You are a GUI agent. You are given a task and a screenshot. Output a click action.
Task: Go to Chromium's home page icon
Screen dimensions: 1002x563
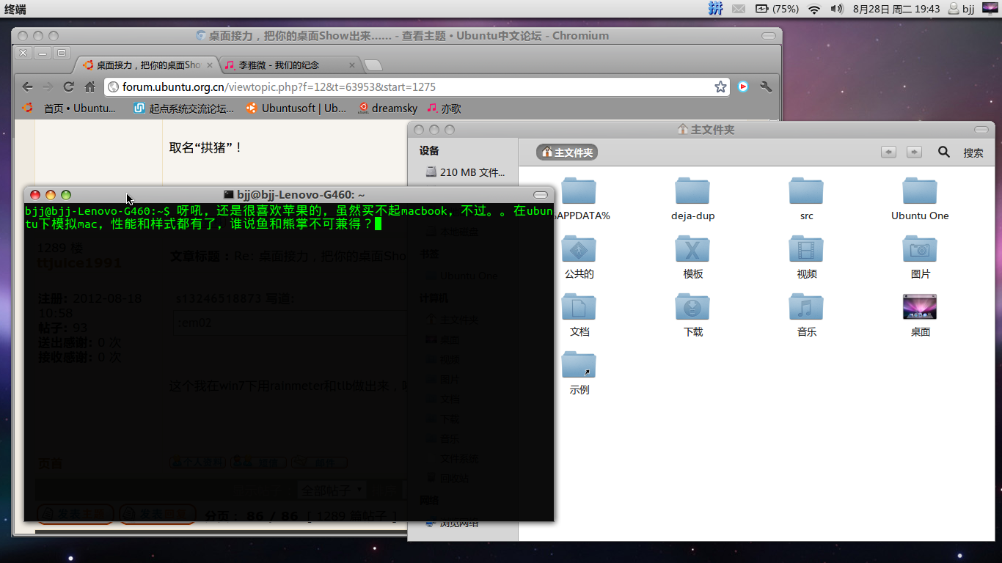[89, 87]
